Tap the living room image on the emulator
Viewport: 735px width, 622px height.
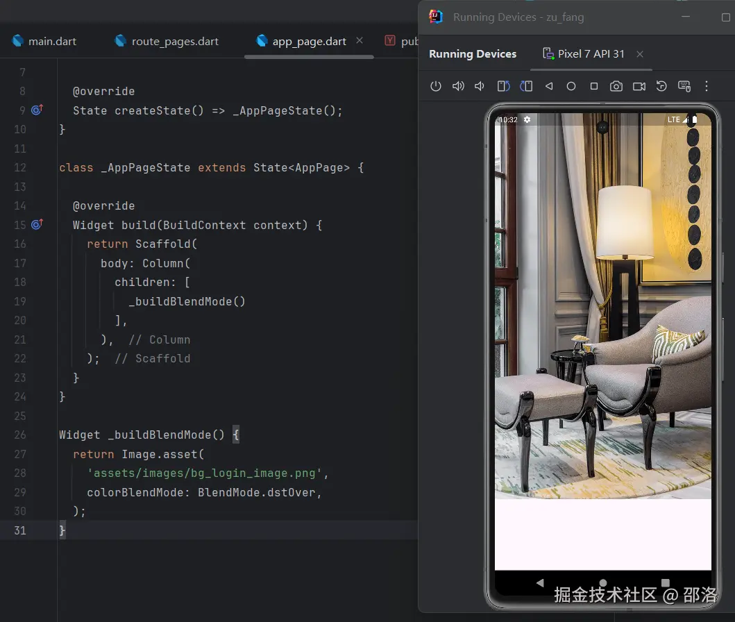603,306
